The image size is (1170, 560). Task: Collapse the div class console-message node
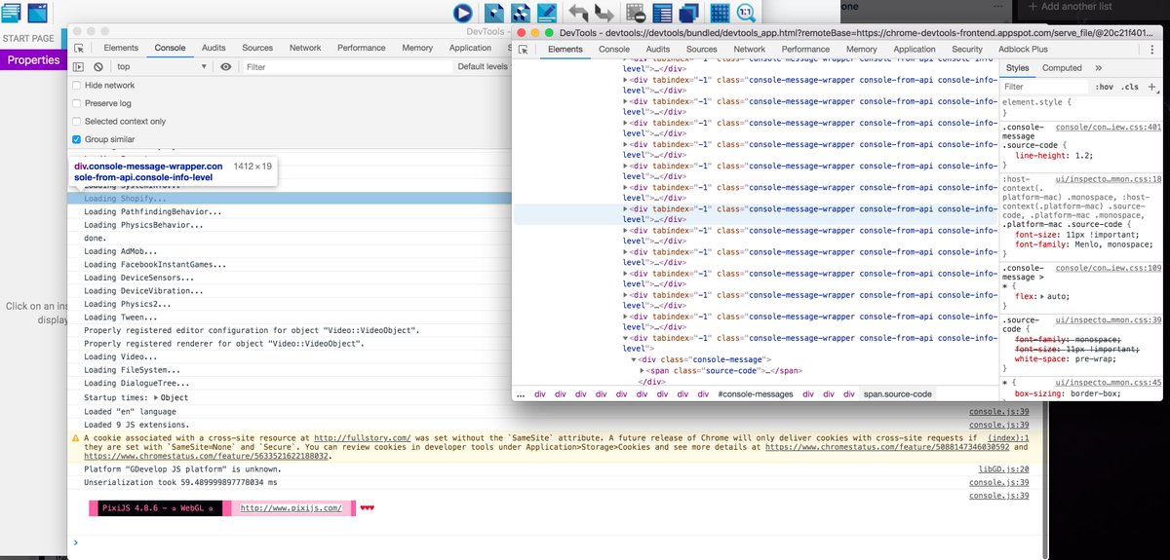click(634, 360)
